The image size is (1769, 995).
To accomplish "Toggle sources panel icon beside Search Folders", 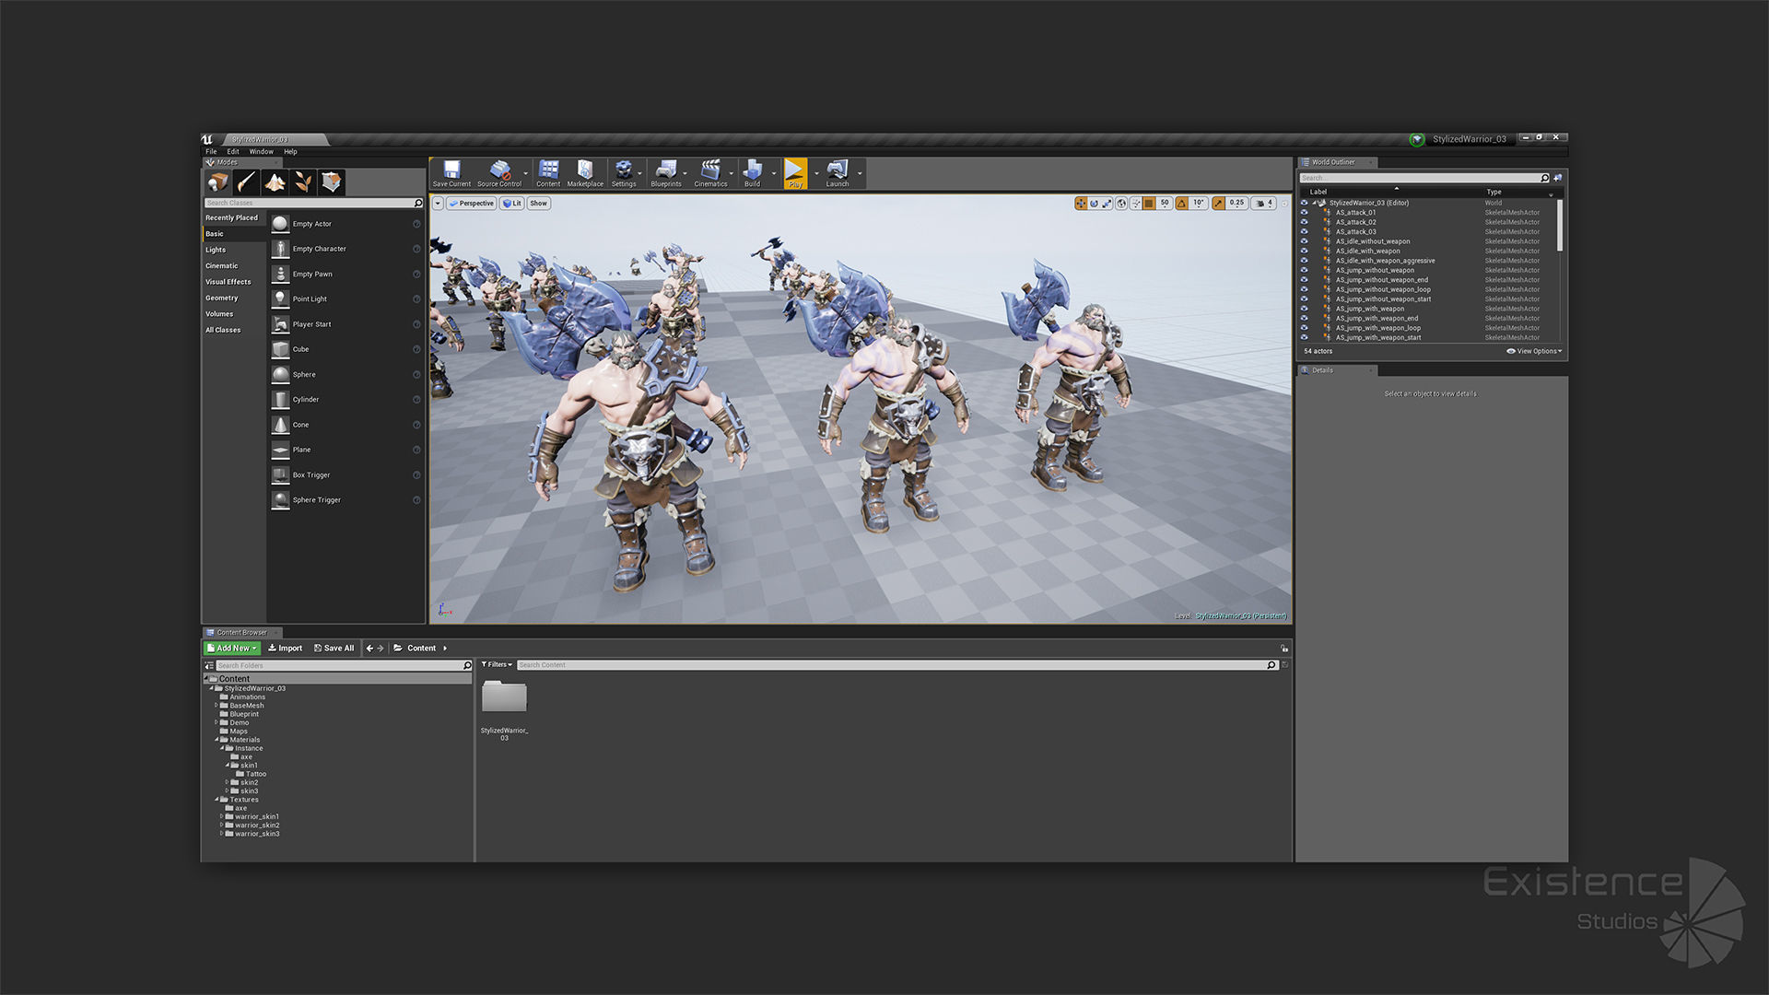I will [x=209, y=665].
